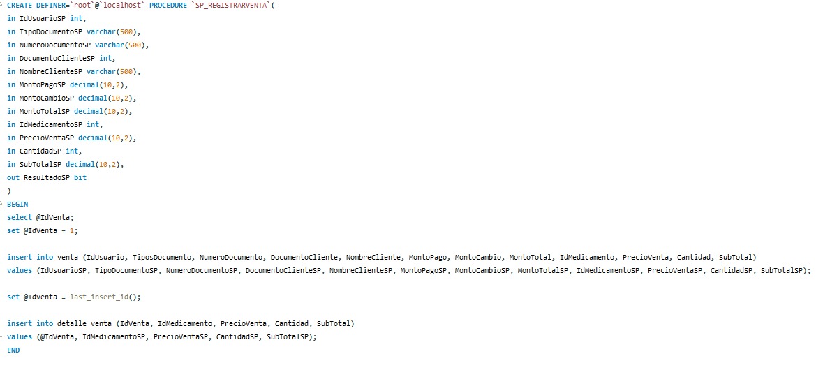The height and width of the screenshot is (370, 816).
Task: Click the MontoCambioSP parameter line
Action: coord(72,98)
